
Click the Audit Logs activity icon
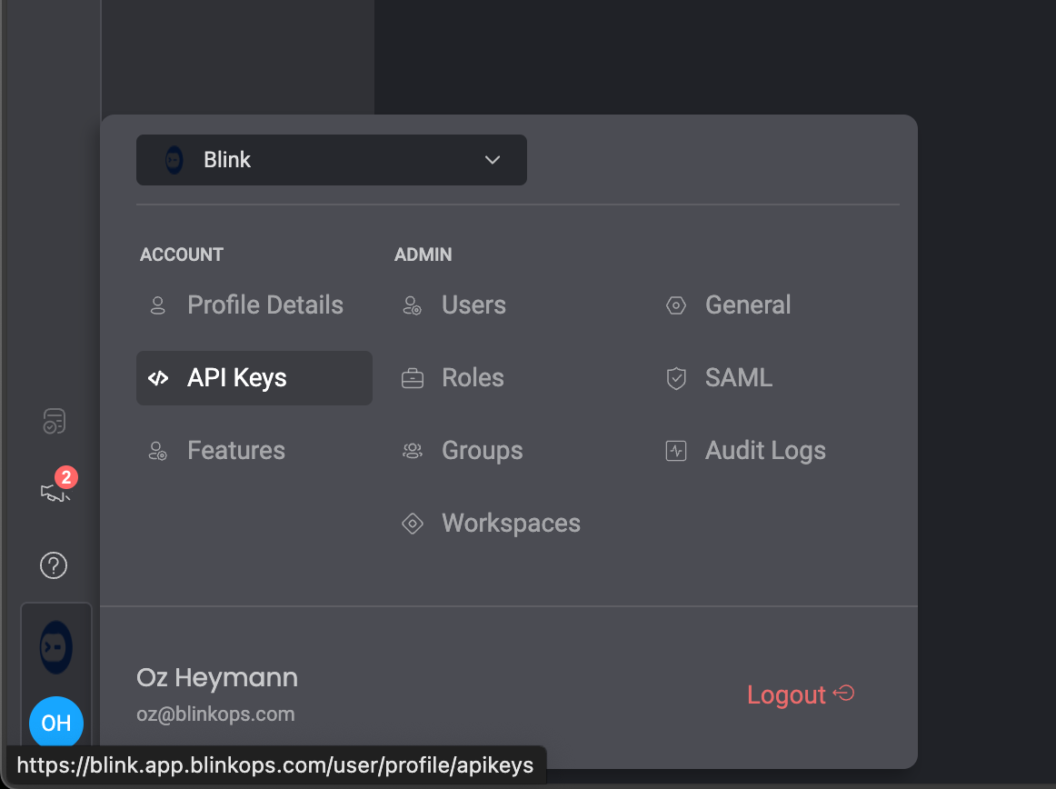tap(676, 451)
